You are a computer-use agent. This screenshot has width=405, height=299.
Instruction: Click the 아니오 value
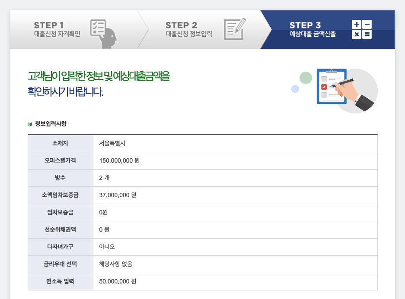107,247
